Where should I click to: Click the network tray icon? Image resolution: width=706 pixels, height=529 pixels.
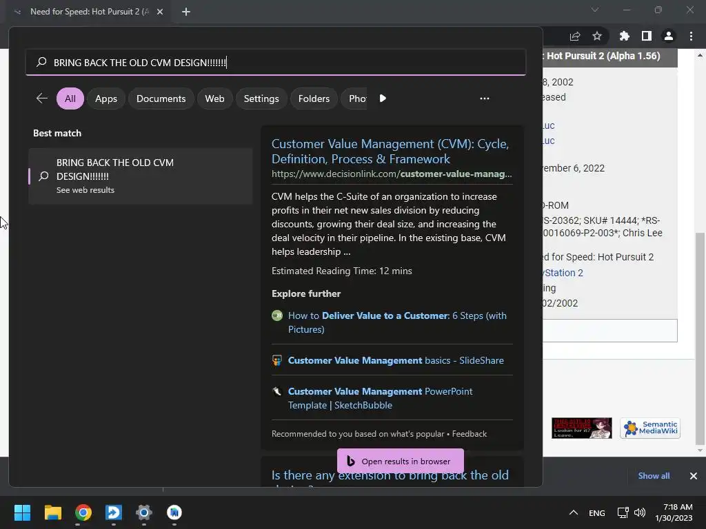pos(623,512)
